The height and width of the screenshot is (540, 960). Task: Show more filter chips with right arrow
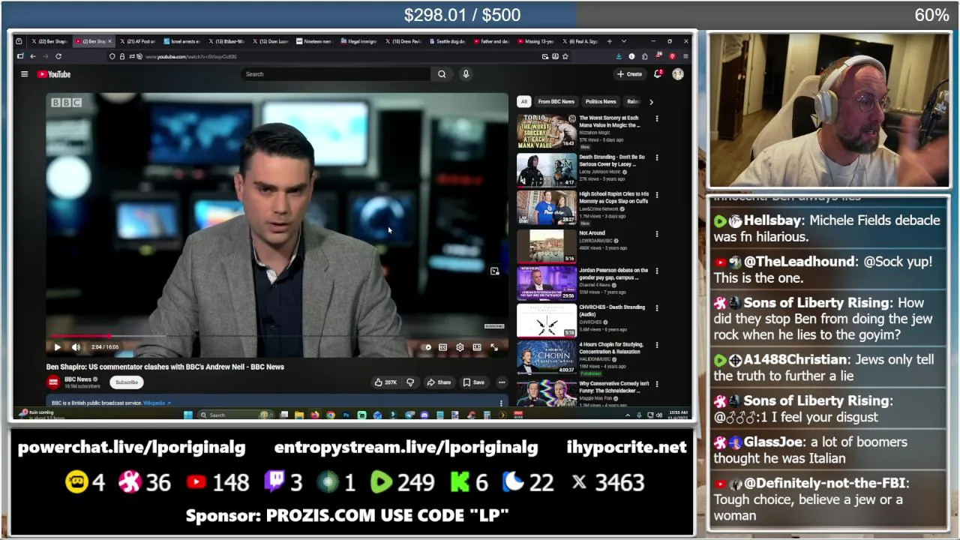coord(651,101)
